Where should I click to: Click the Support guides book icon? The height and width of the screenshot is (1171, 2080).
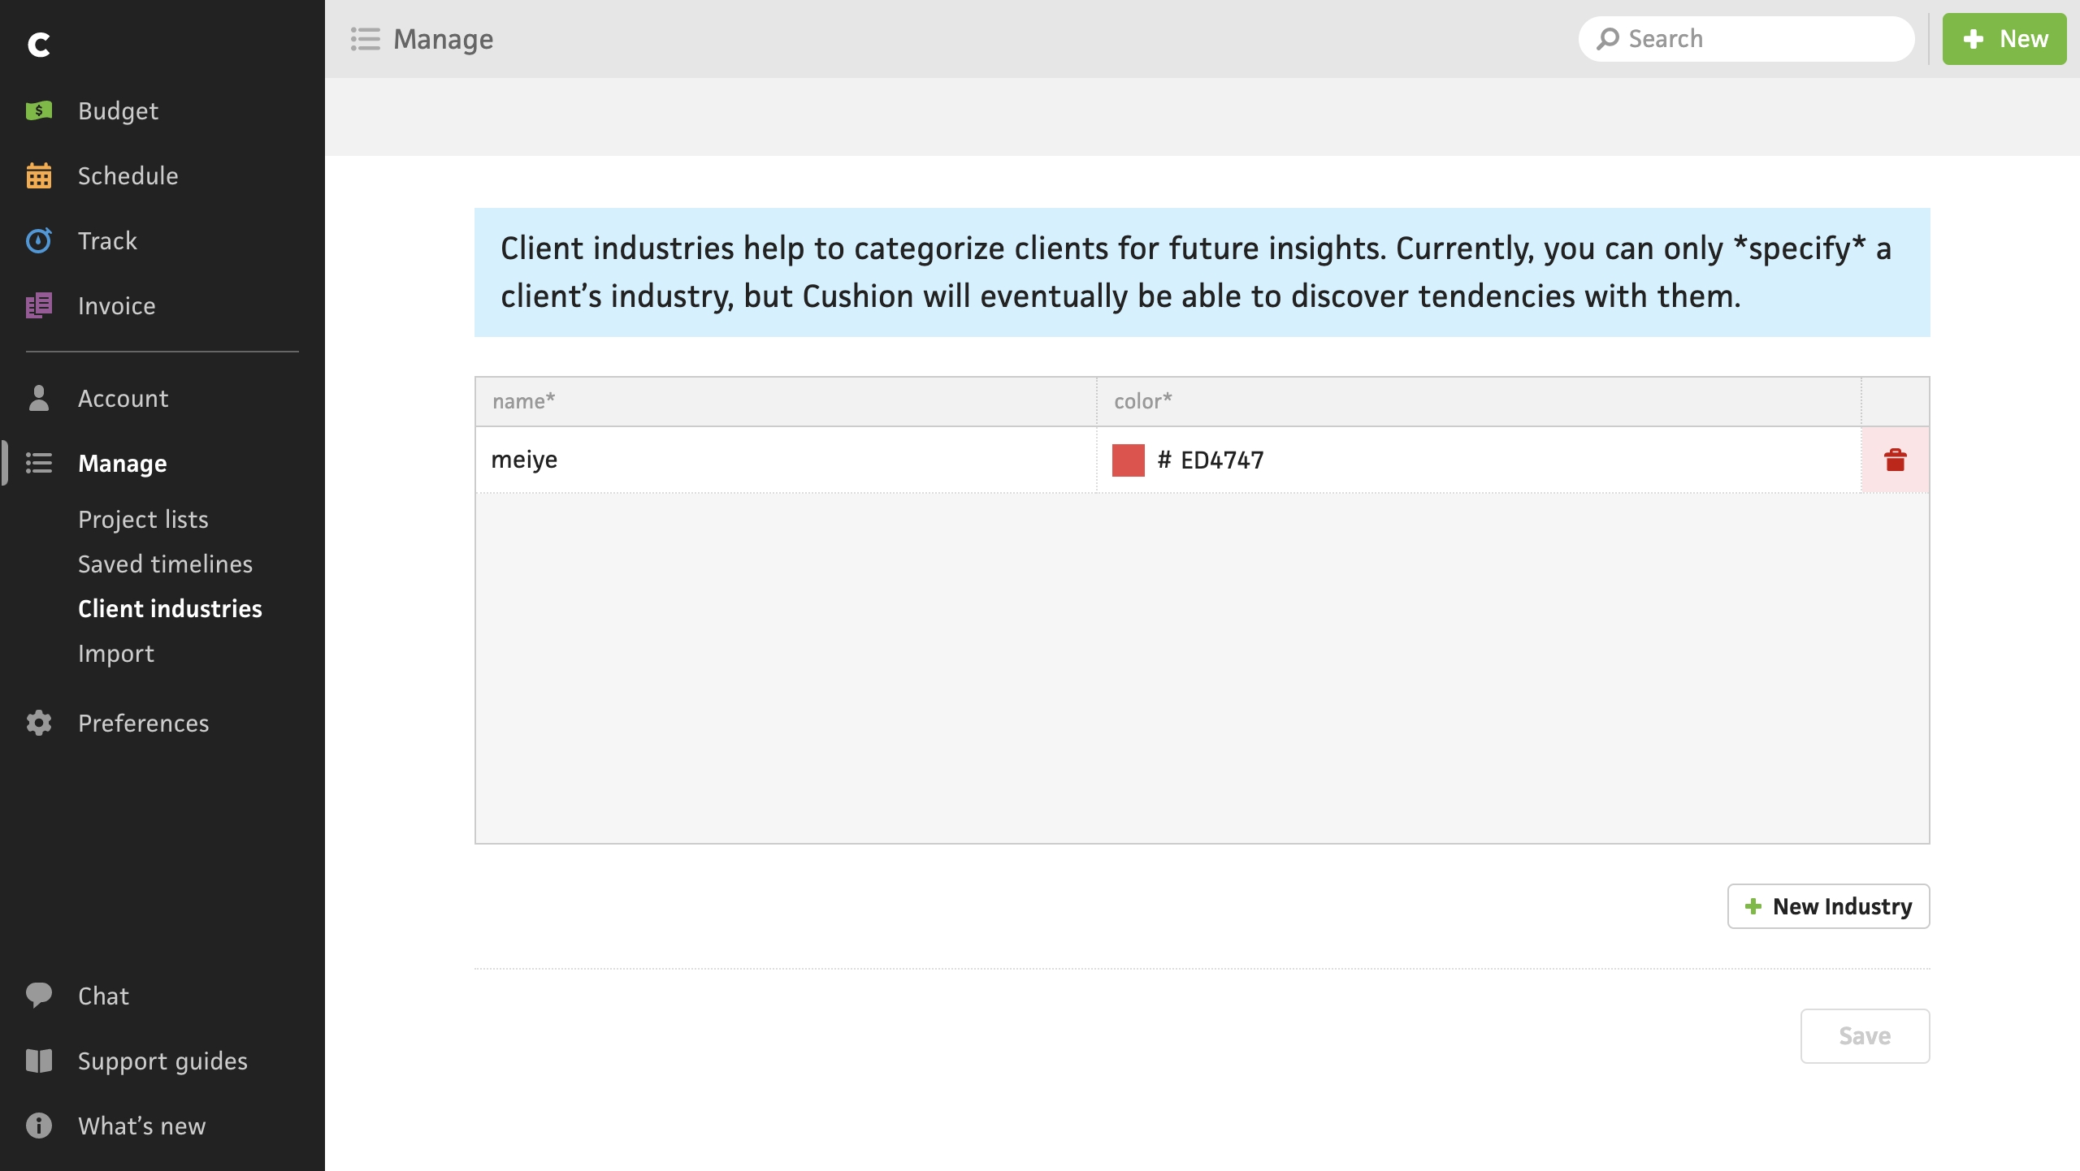(38, 1061)
